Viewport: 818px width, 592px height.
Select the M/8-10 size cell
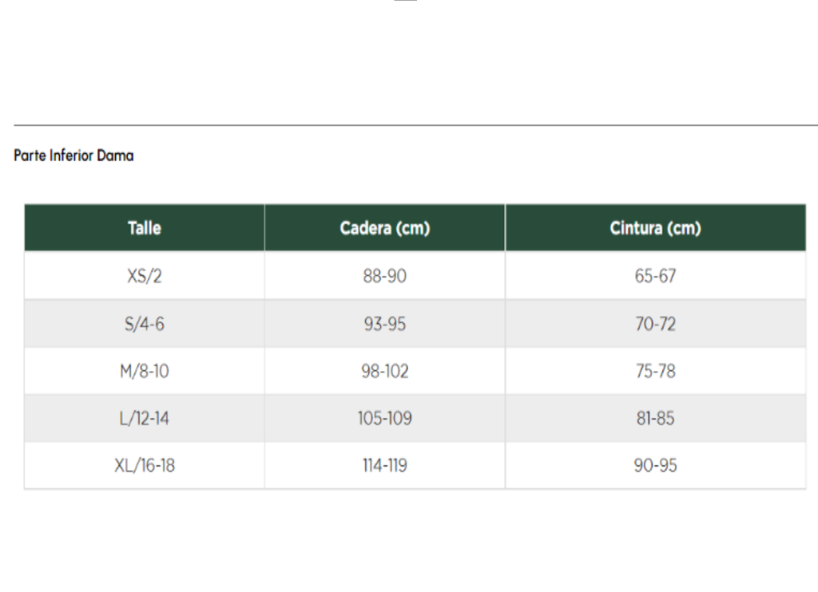pos(145,371)
